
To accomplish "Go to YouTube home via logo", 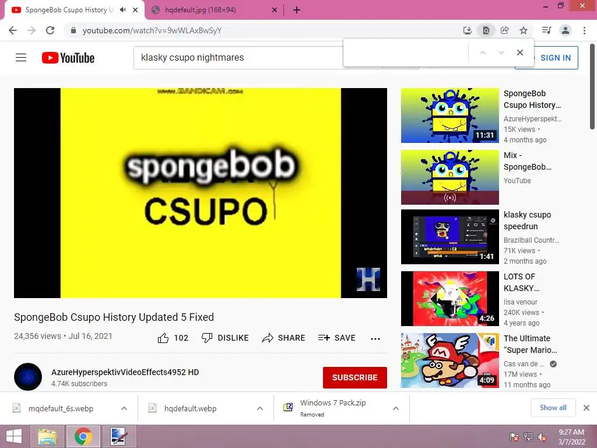I will (68, 58).
